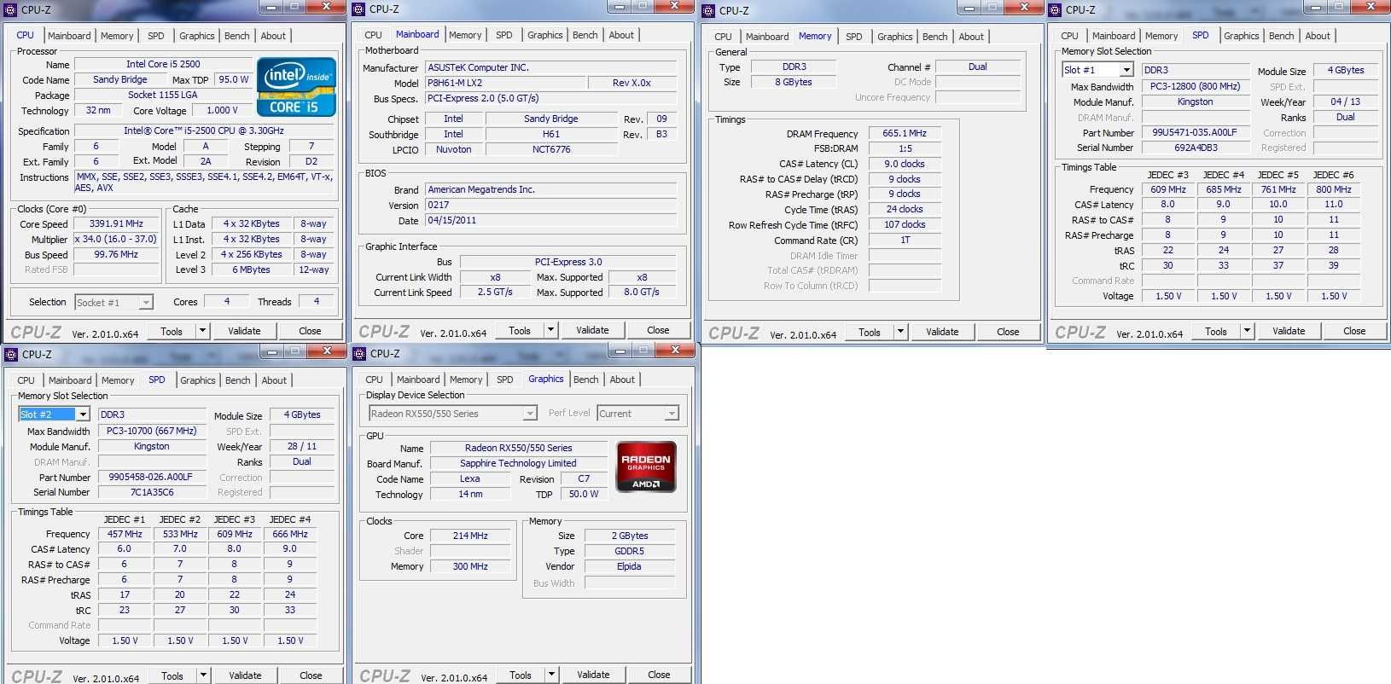Click the Multiplier value x 34.0 (16.0 - 37.0)
Viewport: 1391px width, 684px height.
coord(117,240)
